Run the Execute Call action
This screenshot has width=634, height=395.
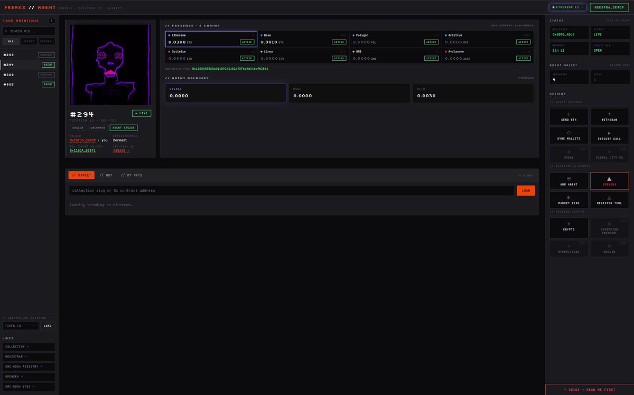609,135
